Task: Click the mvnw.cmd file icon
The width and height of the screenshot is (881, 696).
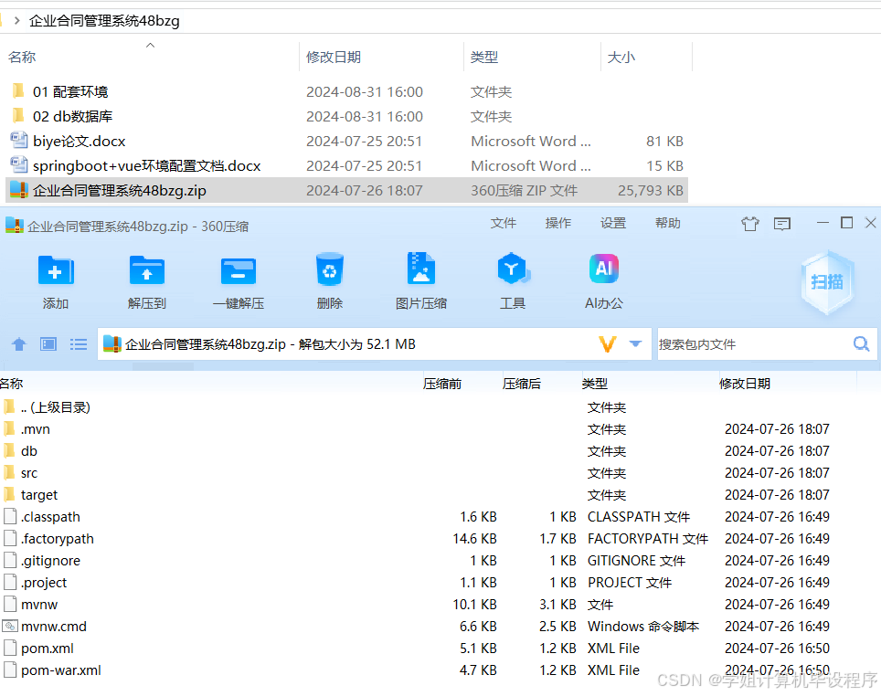Action: (10, 626)
